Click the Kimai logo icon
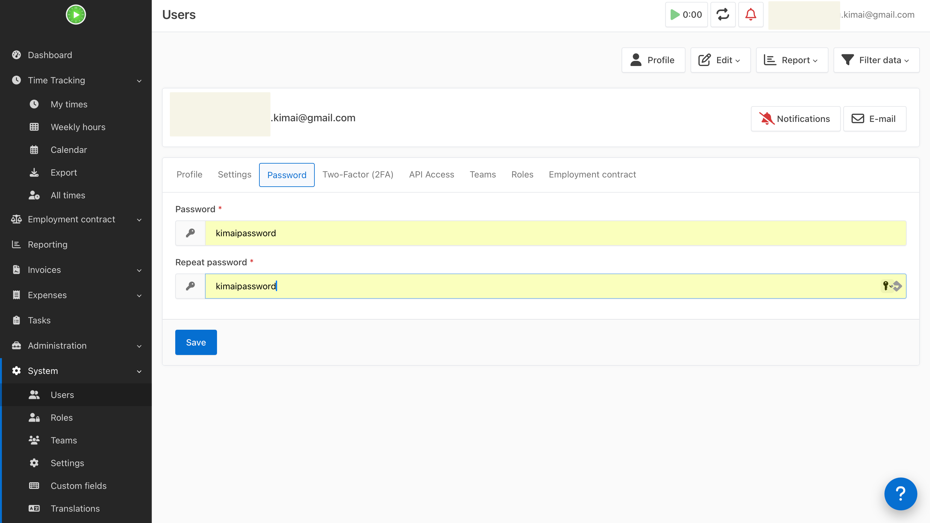Screen dimensions: 930x523 click(76, 15)
